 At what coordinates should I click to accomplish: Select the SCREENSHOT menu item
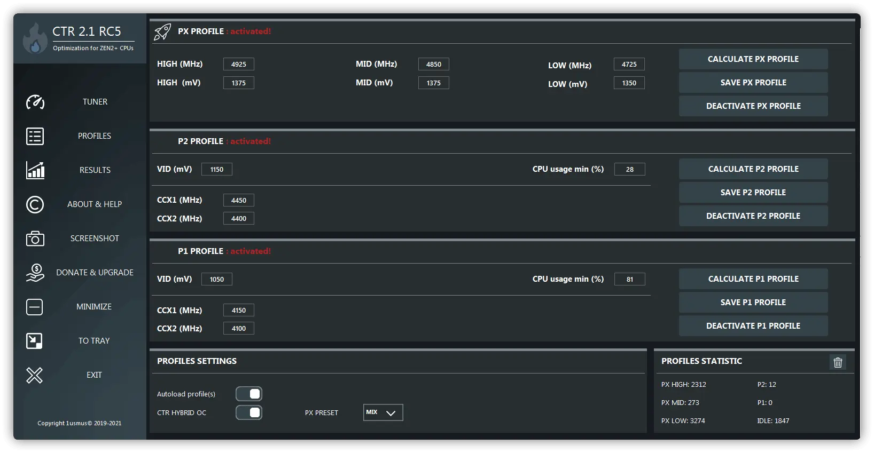(x=95, y=239)
